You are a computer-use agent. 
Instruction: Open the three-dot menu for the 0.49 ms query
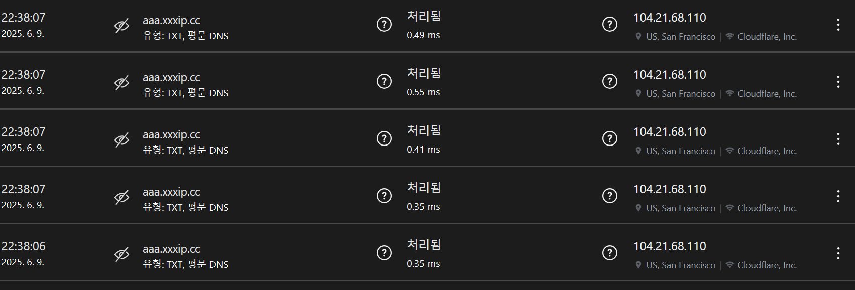[x=838, y=25]
